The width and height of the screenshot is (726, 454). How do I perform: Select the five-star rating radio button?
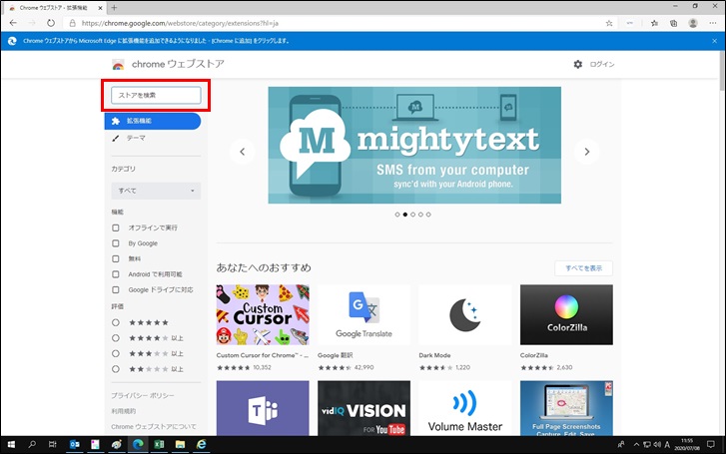click(x=117, y=322)
